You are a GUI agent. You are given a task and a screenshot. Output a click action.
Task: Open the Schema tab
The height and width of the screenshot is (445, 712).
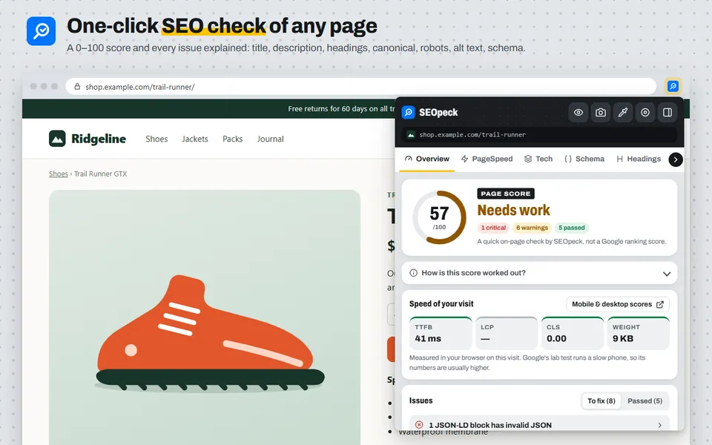click(x=584, y=159)
